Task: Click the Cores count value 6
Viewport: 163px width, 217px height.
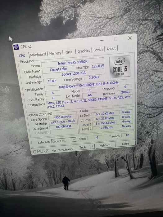Action: pyautogui.click(x=97, y=137)
